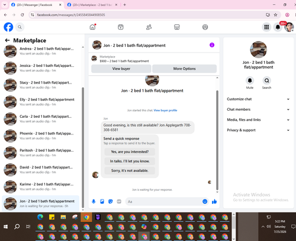The image size is (296, 241).
Task: Send a thumbs-up like
Action: pos(214,201)
